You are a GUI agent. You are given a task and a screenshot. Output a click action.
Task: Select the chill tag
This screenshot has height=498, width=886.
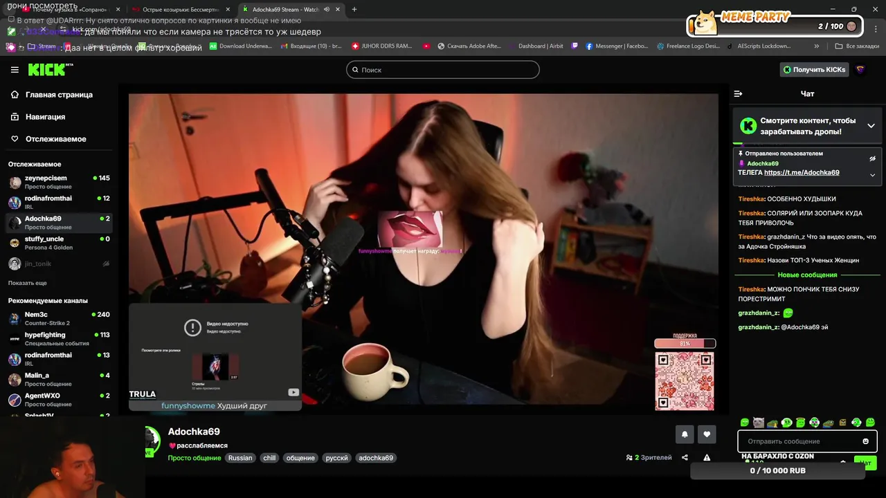pos(269,458)
